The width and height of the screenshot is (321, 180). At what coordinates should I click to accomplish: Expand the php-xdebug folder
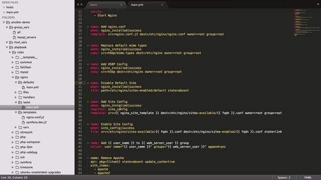13,152
